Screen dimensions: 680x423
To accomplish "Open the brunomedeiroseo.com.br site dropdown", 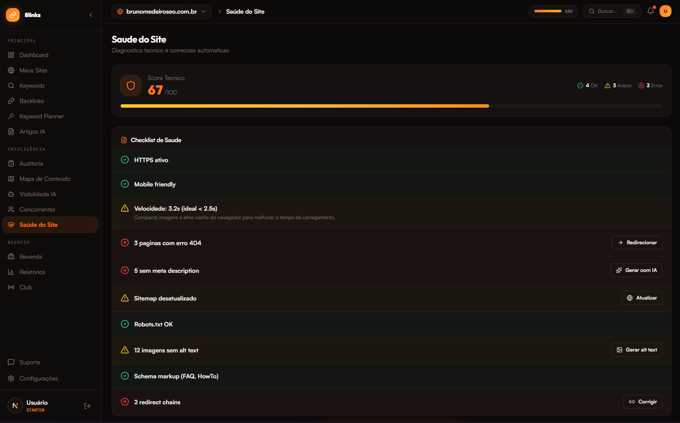I will (161, 11).
